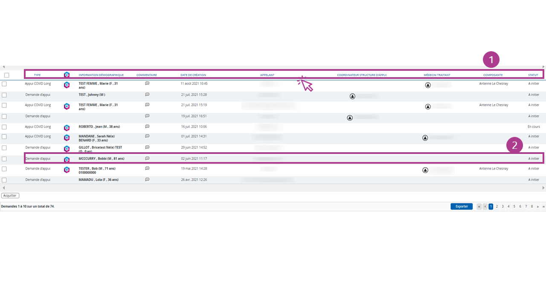Click the hexagon icon in the column header
Screen dimensions: 546x307
coord(67,75)
